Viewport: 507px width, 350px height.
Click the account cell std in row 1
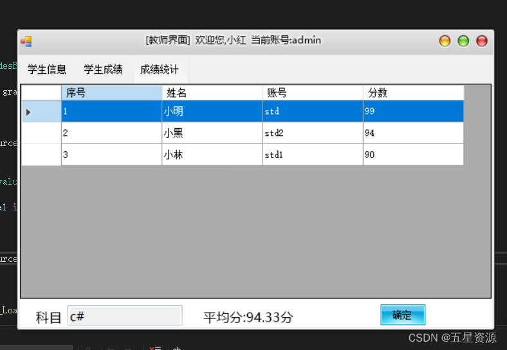pyautogui.click(x=313, y=111)
